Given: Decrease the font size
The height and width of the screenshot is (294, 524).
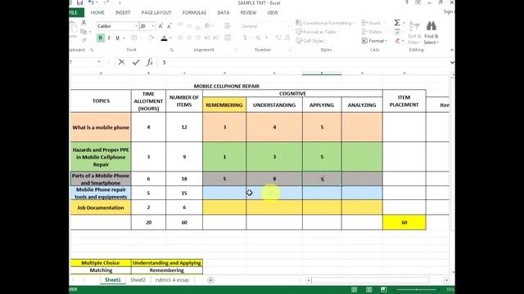Looking at the screenshot, I should pyautogui.click(x=169, y=26).
